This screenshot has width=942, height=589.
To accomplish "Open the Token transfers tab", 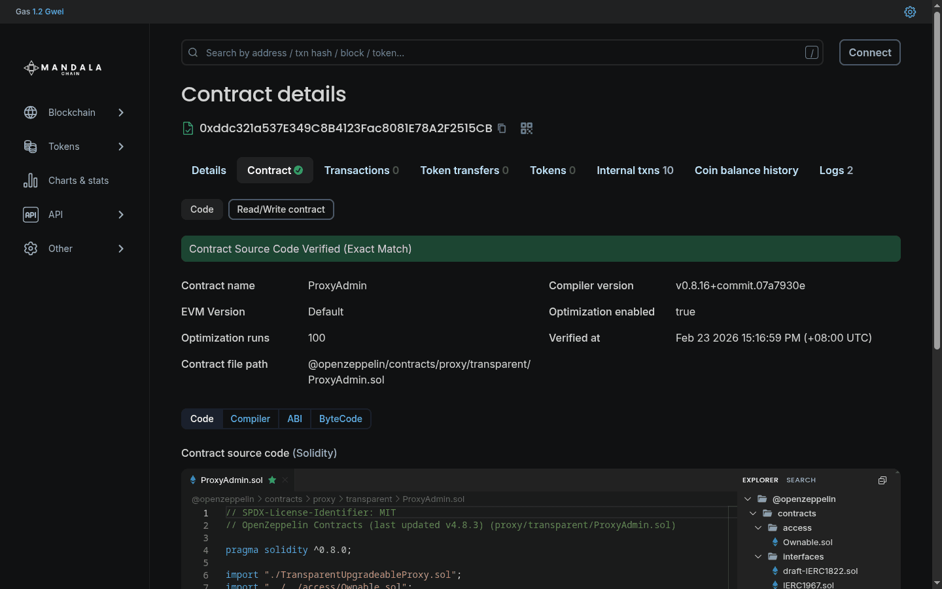I will [x=464, y=170].
